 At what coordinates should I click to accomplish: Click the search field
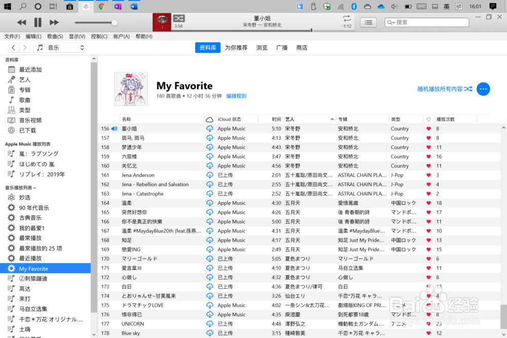(427, 22)
